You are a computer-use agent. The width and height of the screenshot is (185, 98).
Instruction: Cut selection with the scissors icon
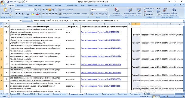tap(11, 9)
